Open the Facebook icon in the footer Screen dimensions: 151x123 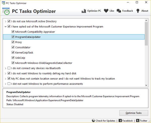click(x=120, y=120)
